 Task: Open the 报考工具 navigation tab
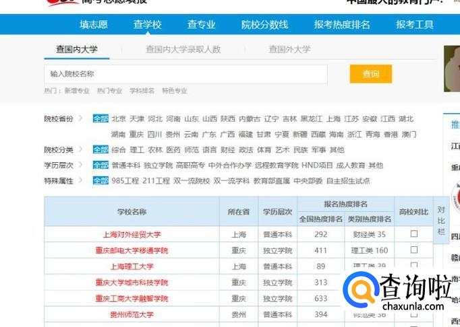pyautogui.click(x=415, y=25)
